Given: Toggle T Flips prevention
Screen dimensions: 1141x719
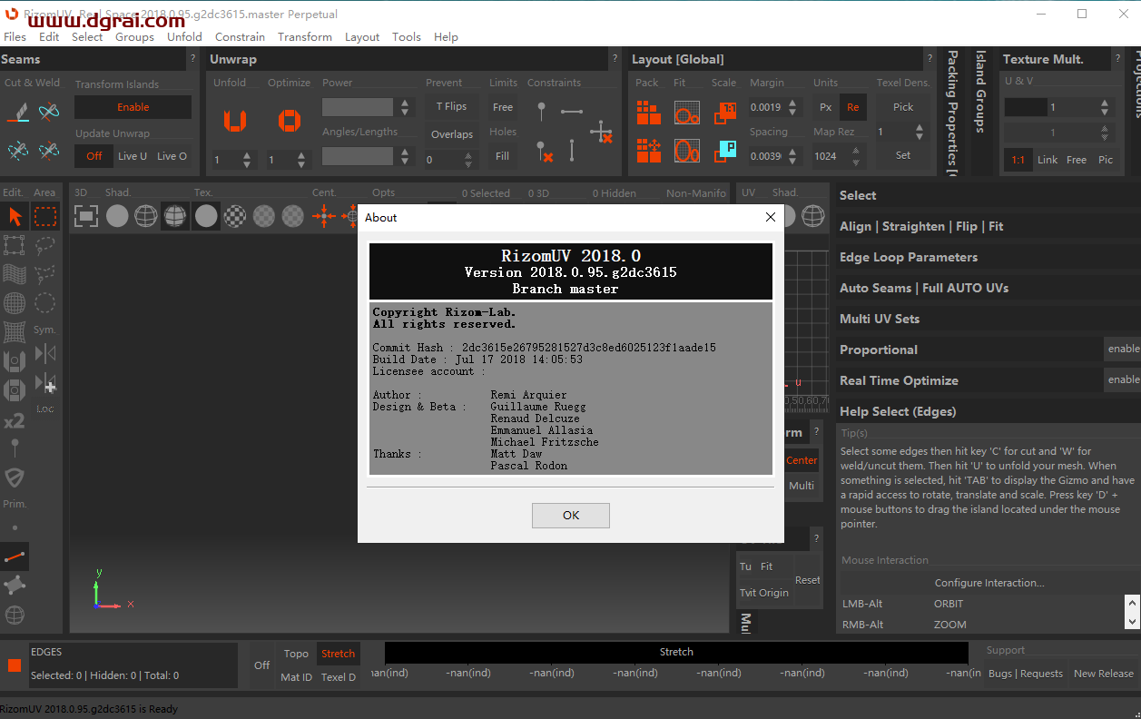Looking at the screenshot, I should tap(452, 106).
